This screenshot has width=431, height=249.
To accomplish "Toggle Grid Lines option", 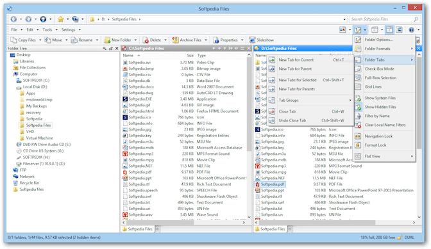I will pos(384,86).
